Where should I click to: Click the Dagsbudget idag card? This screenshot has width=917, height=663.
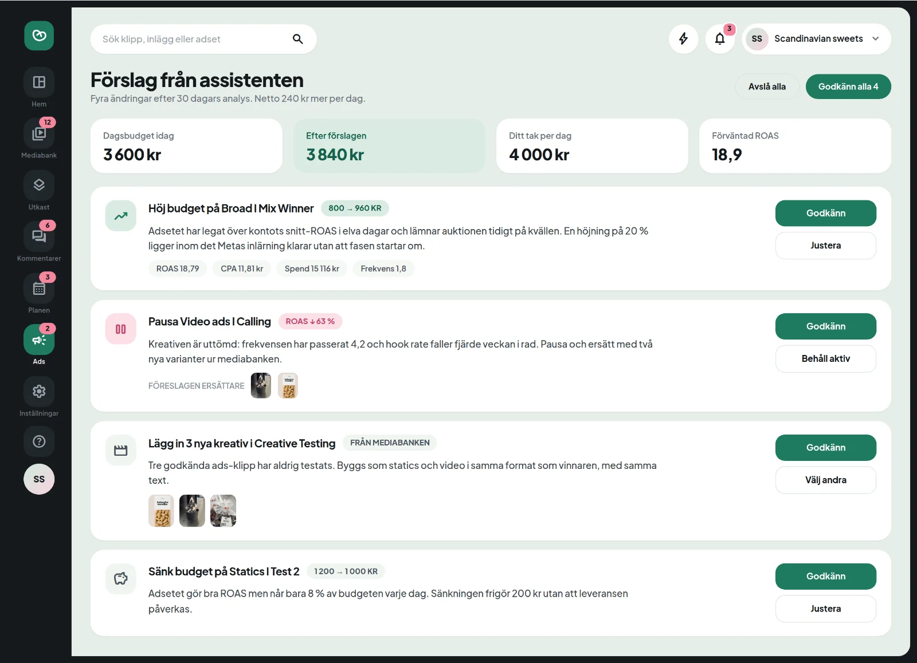(x=186, y=146)
